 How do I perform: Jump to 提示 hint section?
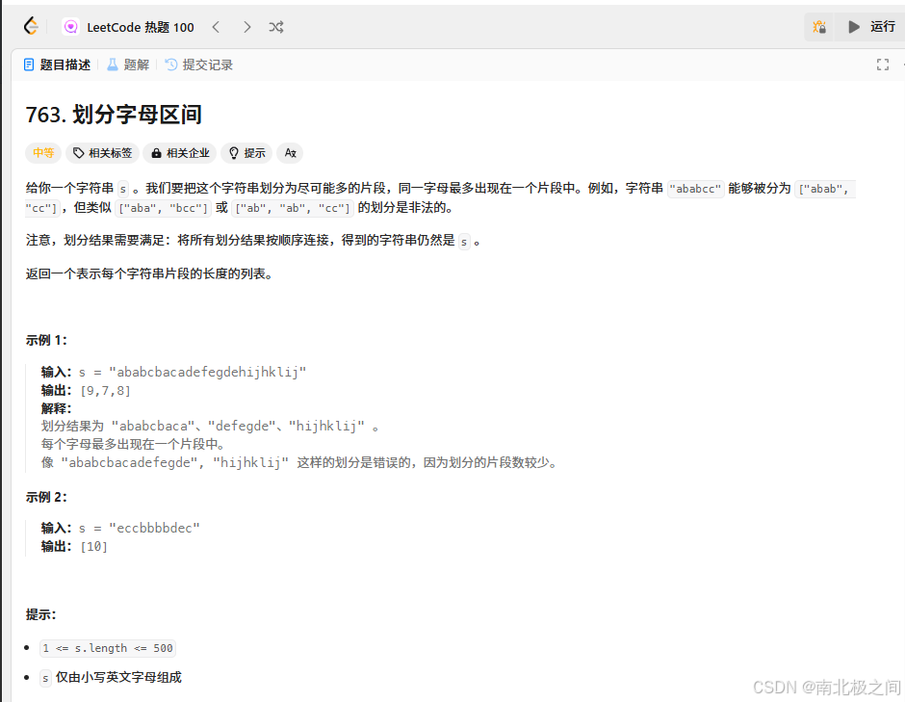(247, 153)
